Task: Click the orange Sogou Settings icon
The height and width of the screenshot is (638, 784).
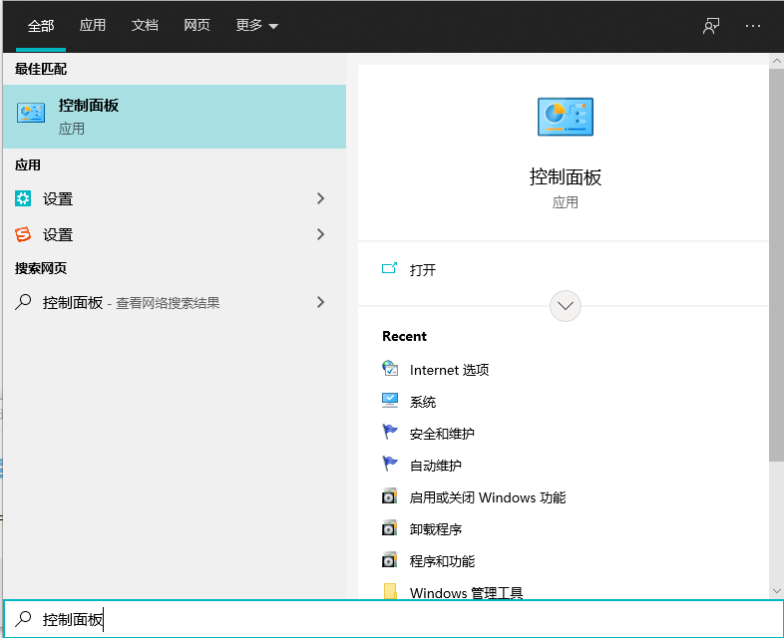Action: pos(24,234)
